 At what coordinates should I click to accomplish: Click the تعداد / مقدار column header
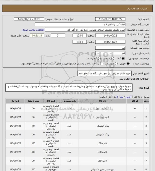click(x=33, y=101)
